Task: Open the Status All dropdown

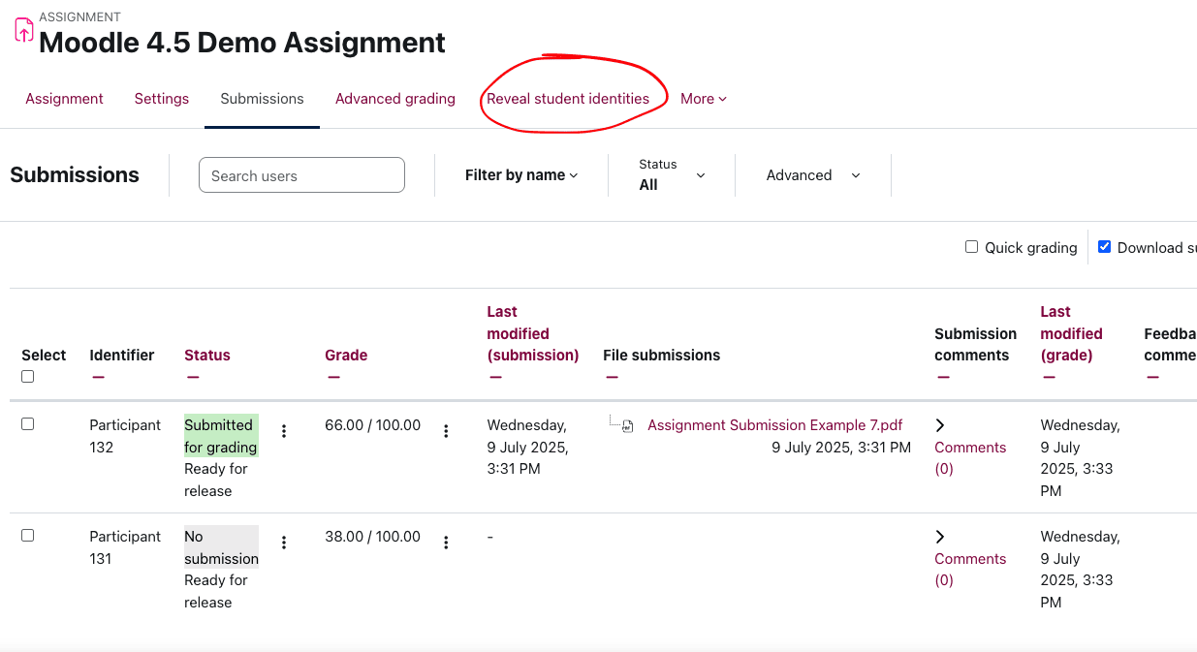Action: (x=672, y=175)
